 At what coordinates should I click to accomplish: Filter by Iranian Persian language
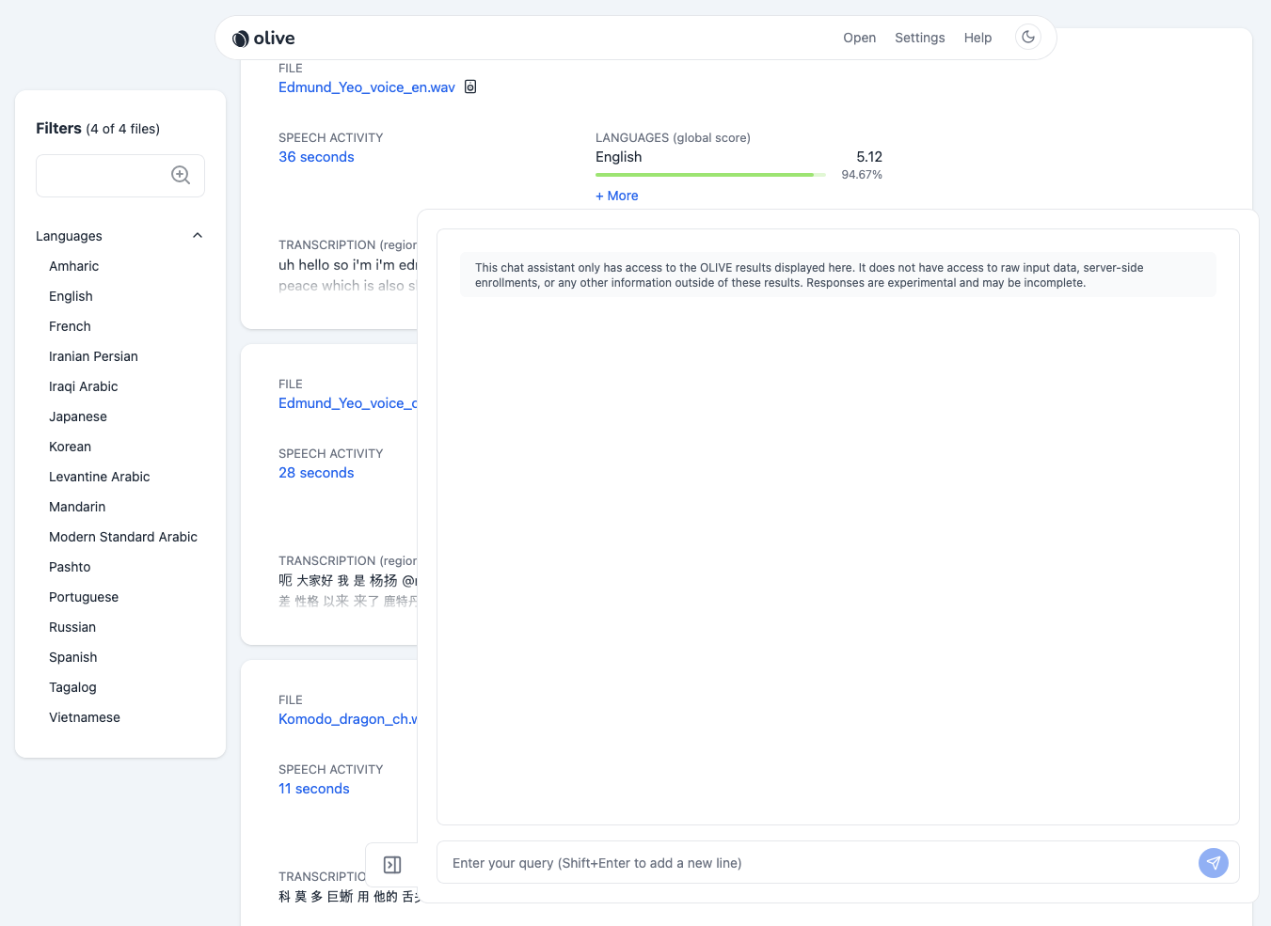(x=93, y=356)
